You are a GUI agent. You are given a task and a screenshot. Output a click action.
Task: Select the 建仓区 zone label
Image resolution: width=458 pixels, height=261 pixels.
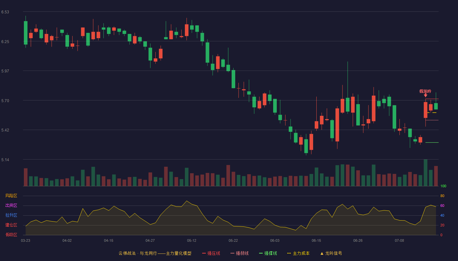[11, 225]
